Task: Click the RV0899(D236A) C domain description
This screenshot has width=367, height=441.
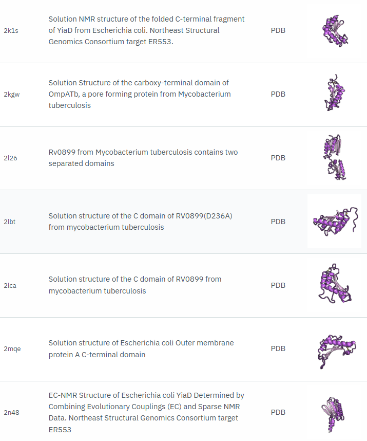Action: coord(140,222)
